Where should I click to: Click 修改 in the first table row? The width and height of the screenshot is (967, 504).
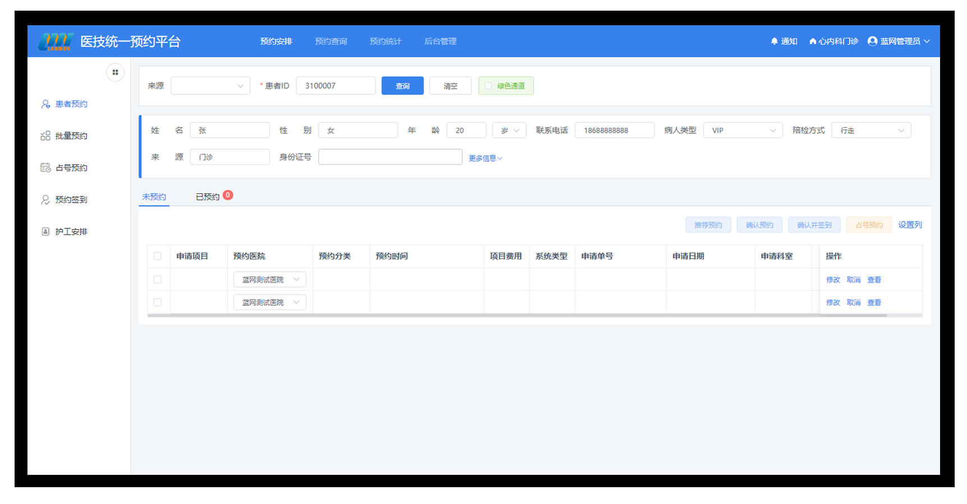833,280
